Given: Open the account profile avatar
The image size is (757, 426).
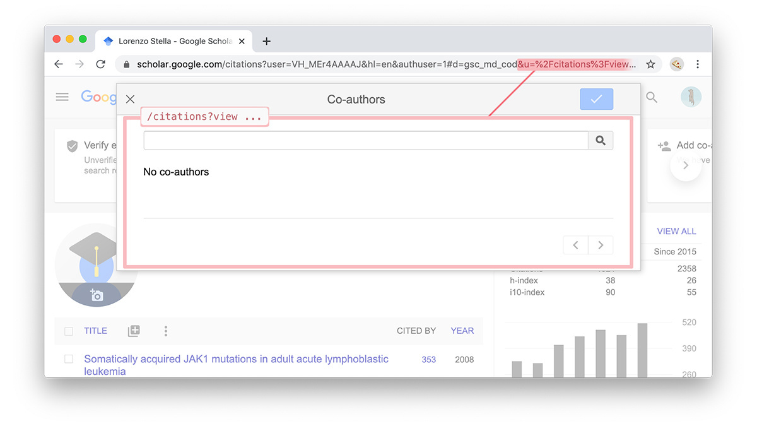Looking at the screenshot, I should [691, 97].
